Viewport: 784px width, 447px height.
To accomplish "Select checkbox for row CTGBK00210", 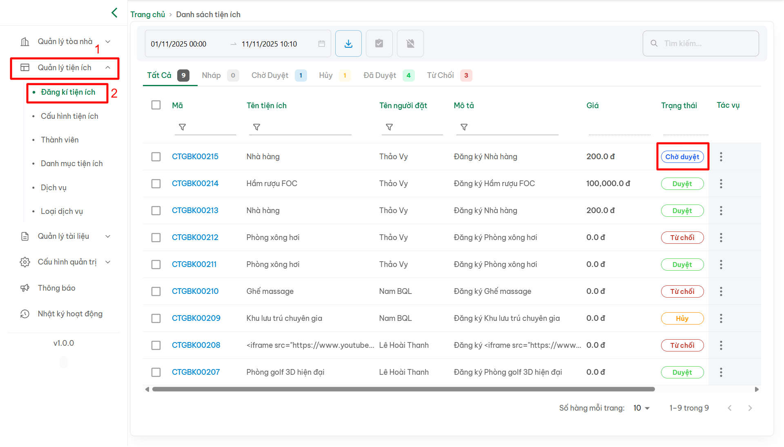I will (x=156, y=291).
